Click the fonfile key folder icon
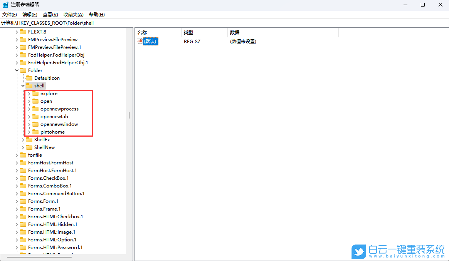This screenshot has height=261, width=449. [22, 155]
